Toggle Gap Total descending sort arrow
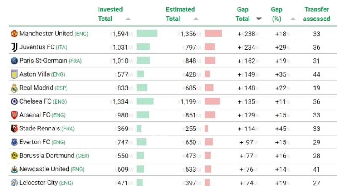 (x=259, y=19)
